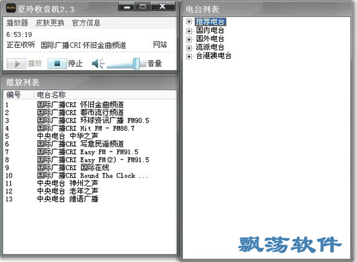Screen dimensions: 357x262
Task: Open the 官方信息 menu
Action: 86,23
